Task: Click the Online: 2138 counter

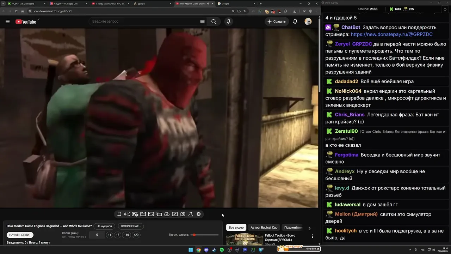Action: pos(367,9)
